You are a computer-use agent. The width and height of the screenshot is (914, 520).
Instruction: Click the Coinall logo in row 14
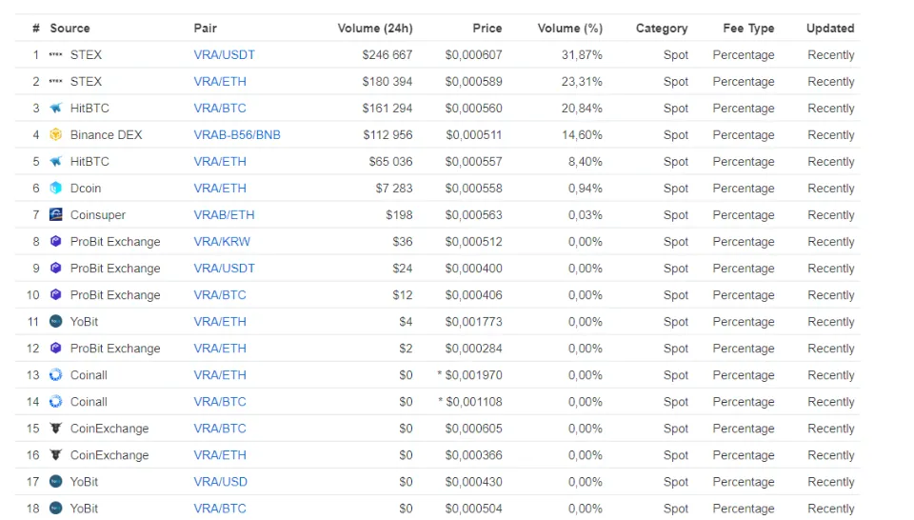point(55,402)
